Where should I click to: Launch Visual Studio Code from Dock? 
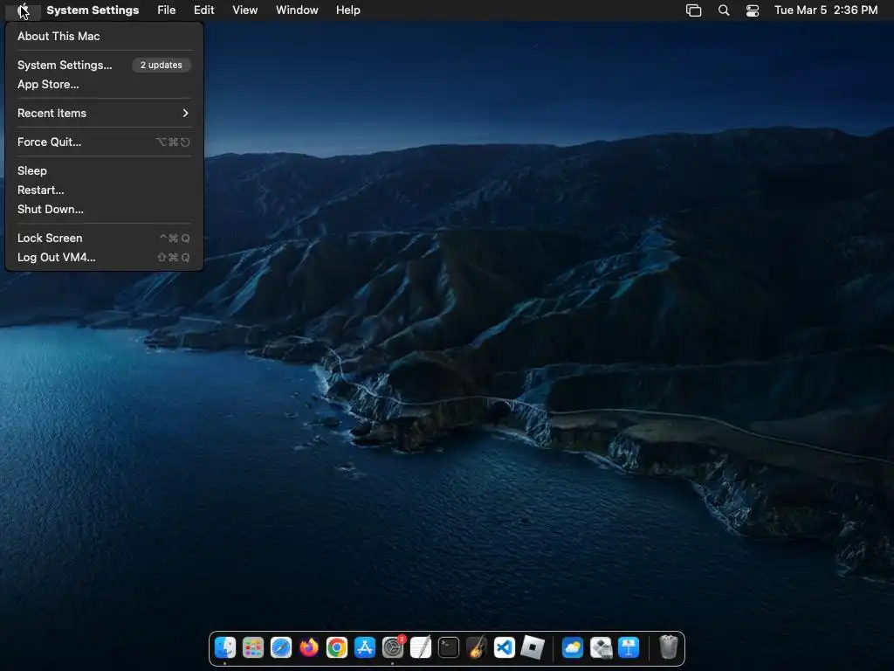(505, 647)
